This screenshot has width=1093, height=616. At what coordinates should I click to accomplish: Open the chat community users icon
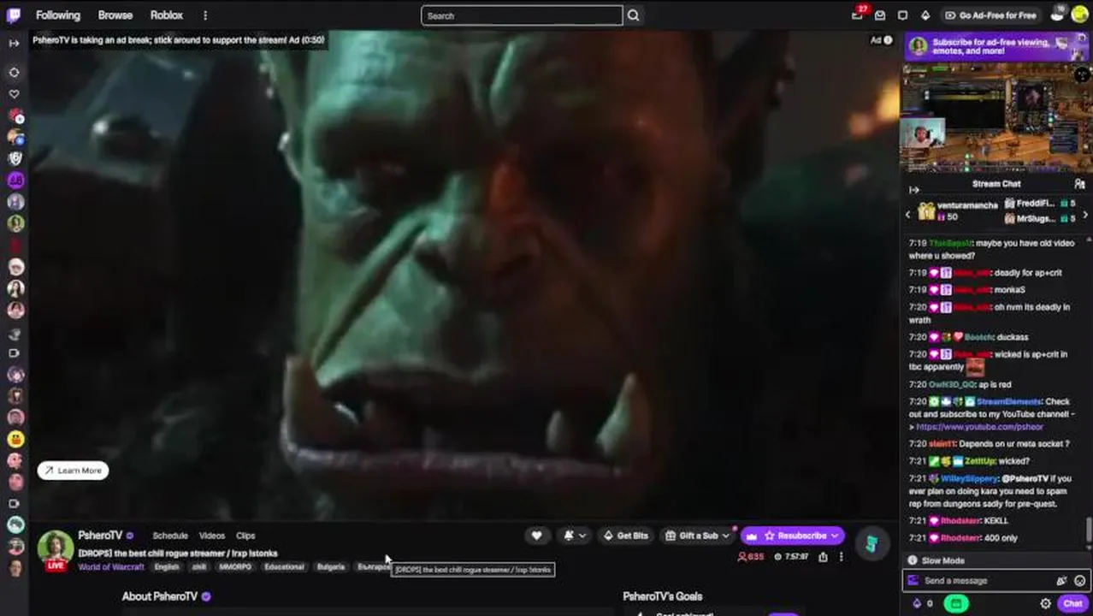pyautogui.click(x=1079, y=184)
